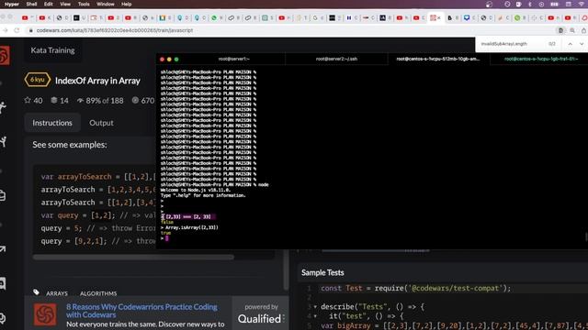Image resolution: width=588 pixels, height=330 pixels.
Task: Open the ALGORITHMS tag
Action: (98, 293)
